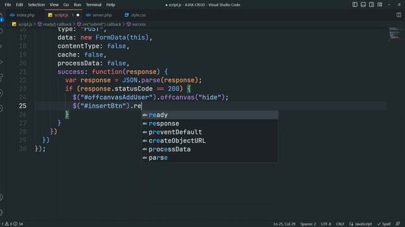Click server.php tab file icon
Screen dimensions: 405x227
(89, 15)
